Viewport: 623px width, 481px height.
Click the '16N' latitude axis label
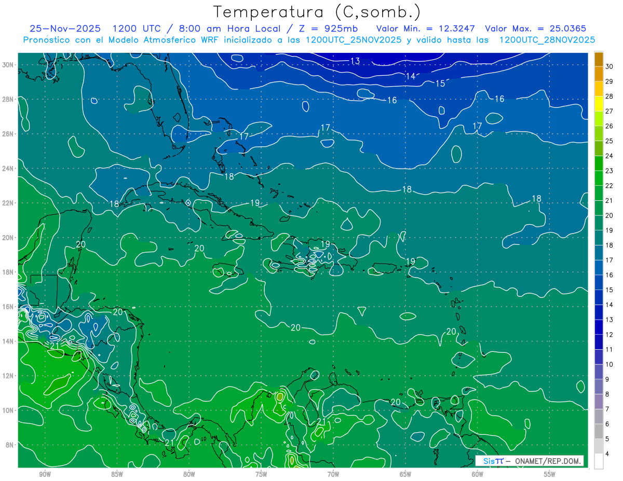coord(9,307)
